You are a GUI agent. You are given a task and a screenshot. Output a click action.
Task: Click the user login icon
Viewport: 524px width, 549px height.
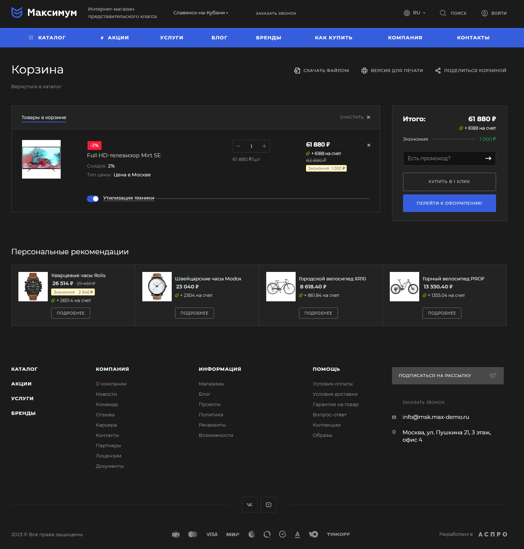coord(484,13)
